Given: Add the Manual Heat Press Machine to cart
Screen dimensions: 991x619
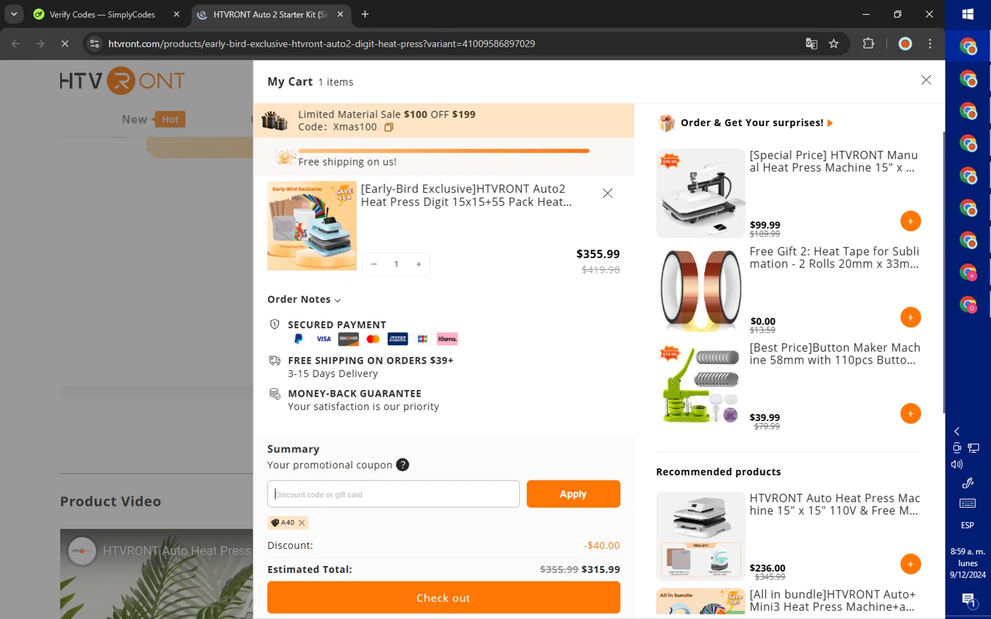Looking at the screenshot, I should click(x=910, y=221).
